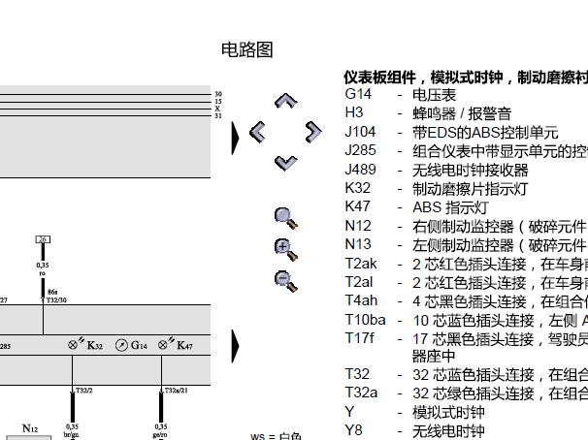Click the 带EDS的ABS控制单元 description
588x440 pixels.
485,133
